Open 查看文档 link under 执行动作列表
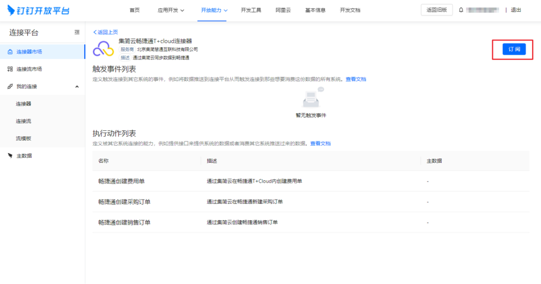541x284 pixels. (x=320, y=144)
